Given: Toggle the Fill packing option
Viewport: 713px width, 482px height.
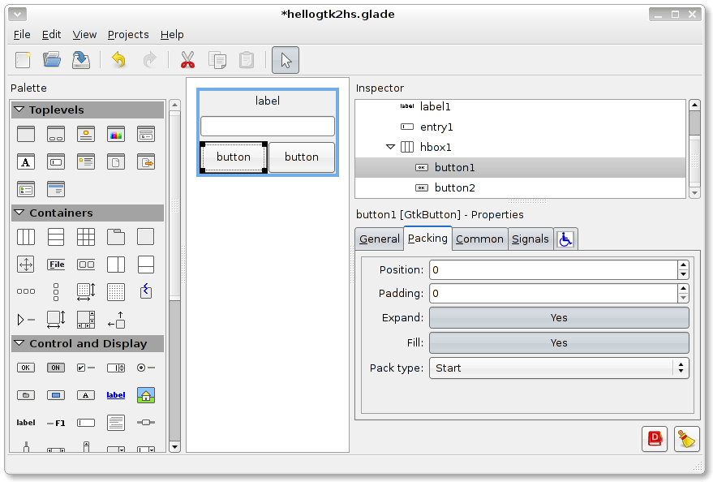Looking at the screenshot, I should coord(558,342).
